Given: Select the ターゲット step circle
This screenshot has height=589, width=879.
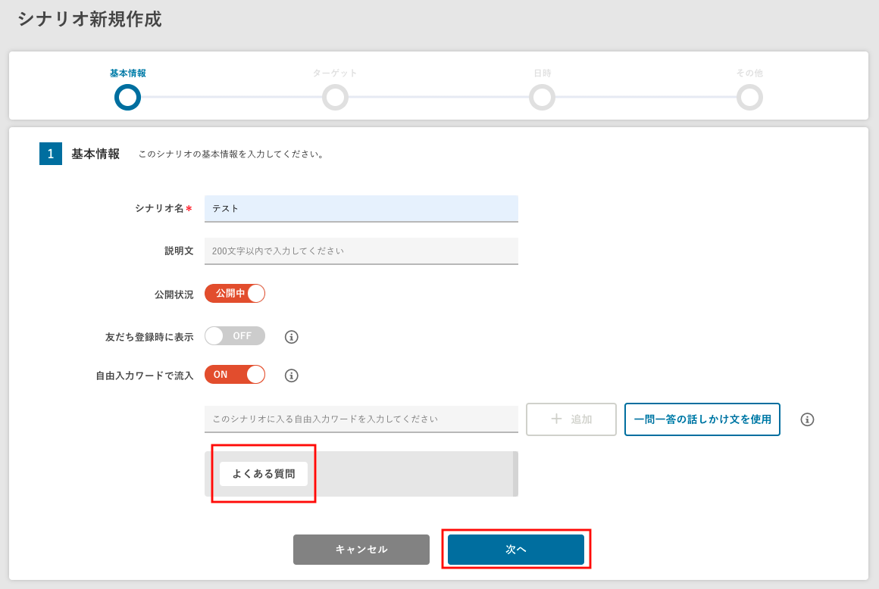Looking at the screenshot, I should (335, 97).
